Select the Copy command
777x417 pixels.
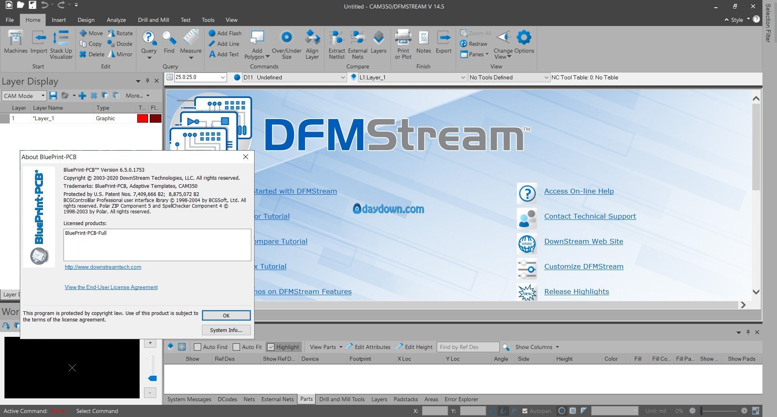pyautogui.click(x=91, y=44)
